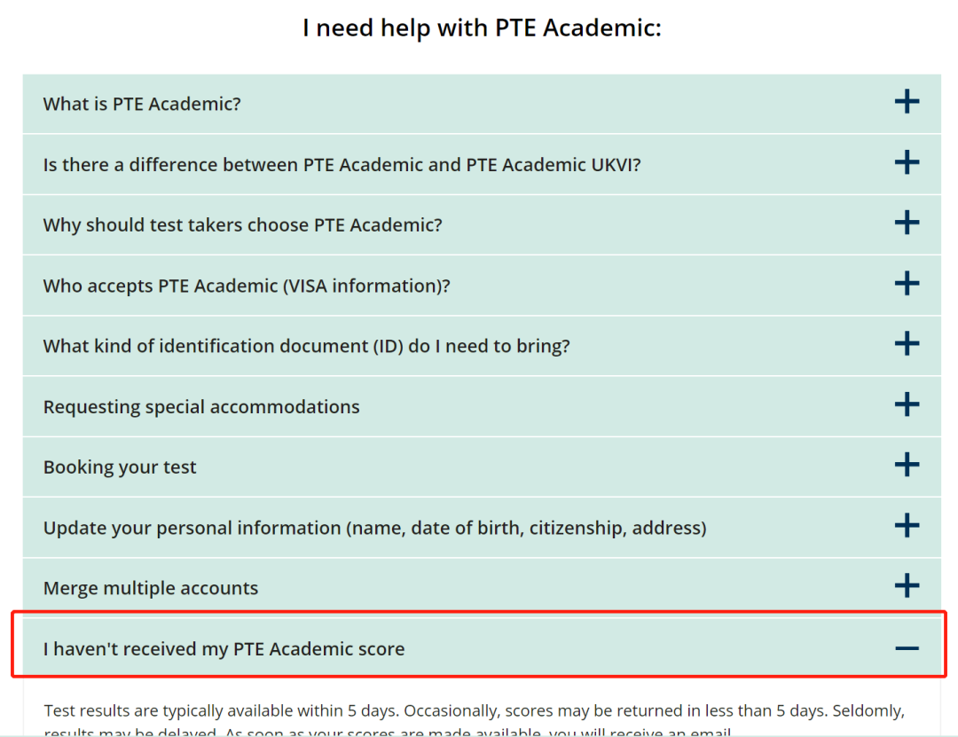
Task: Expand 'What is PTE Academic?' question
Action: click(x=142, y=104)
